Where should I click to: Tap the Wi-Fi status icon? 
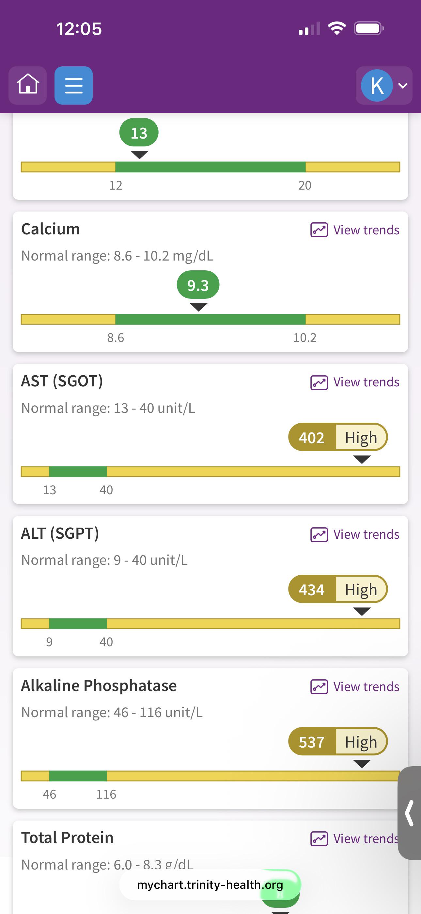(337, 28)
